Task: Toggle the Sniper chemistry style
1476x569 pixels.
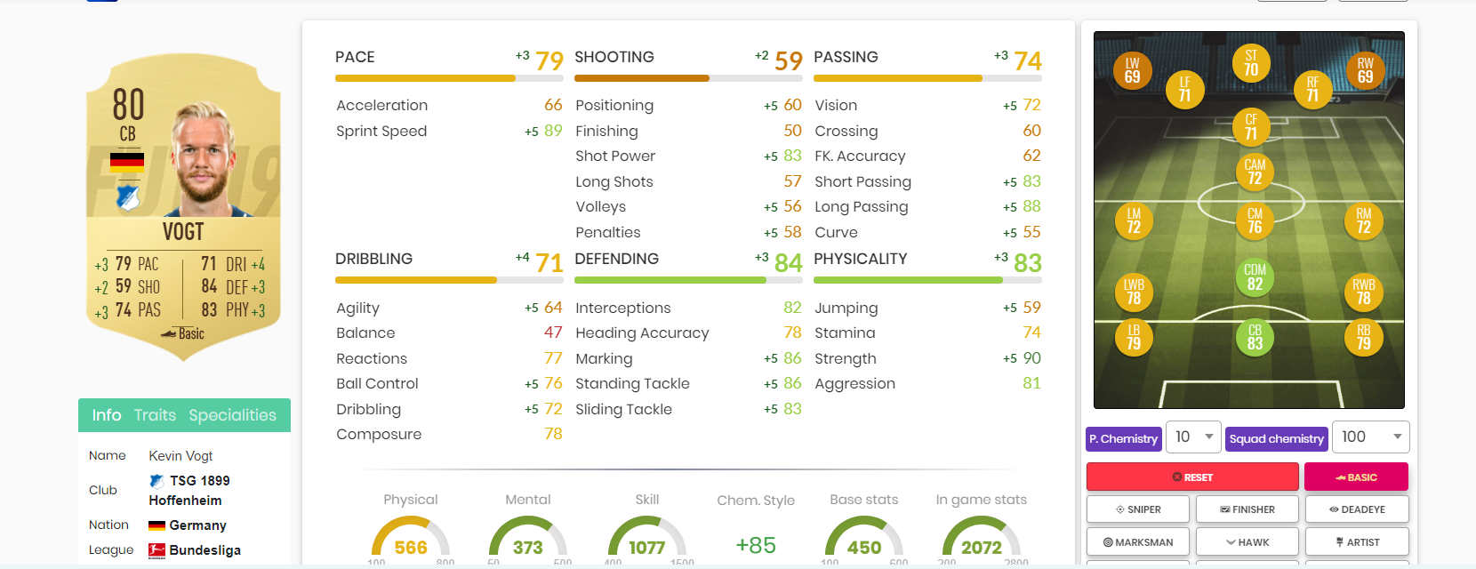Action: [1138, 509]
